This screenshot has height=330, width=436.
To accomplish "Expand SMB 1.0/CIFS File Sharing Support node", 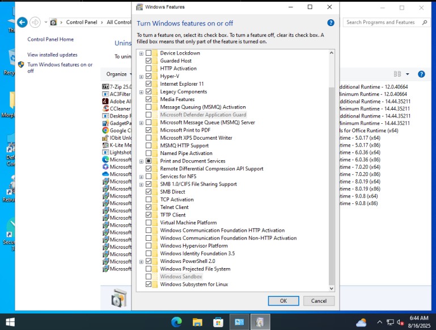I will [x=141, y=185].
